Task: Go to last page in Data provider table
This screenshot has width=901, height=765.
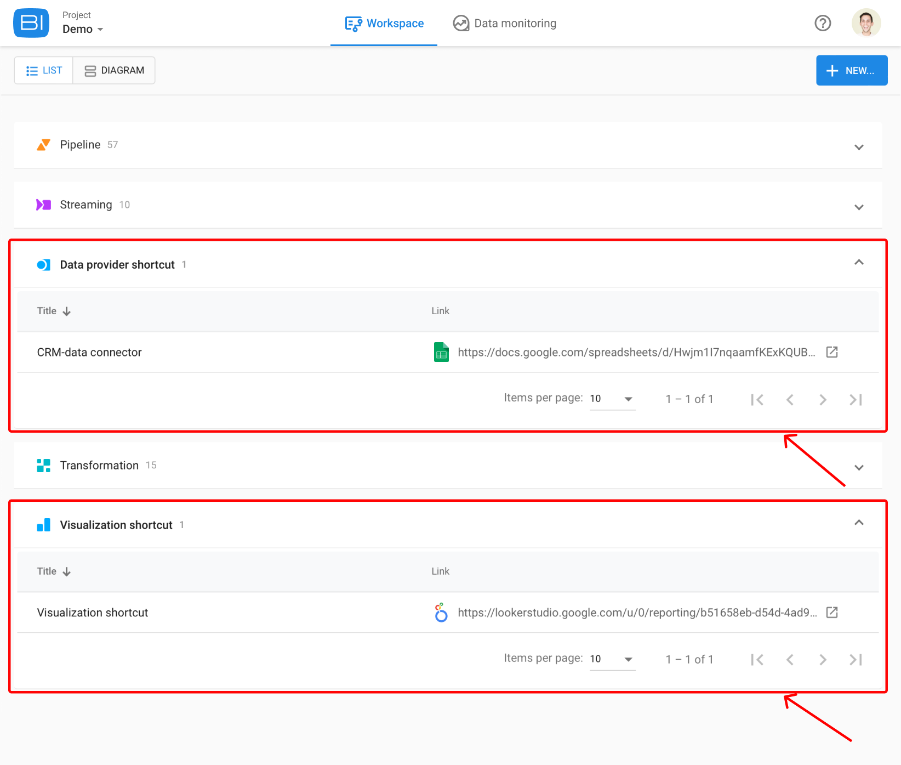Action: 856,400
